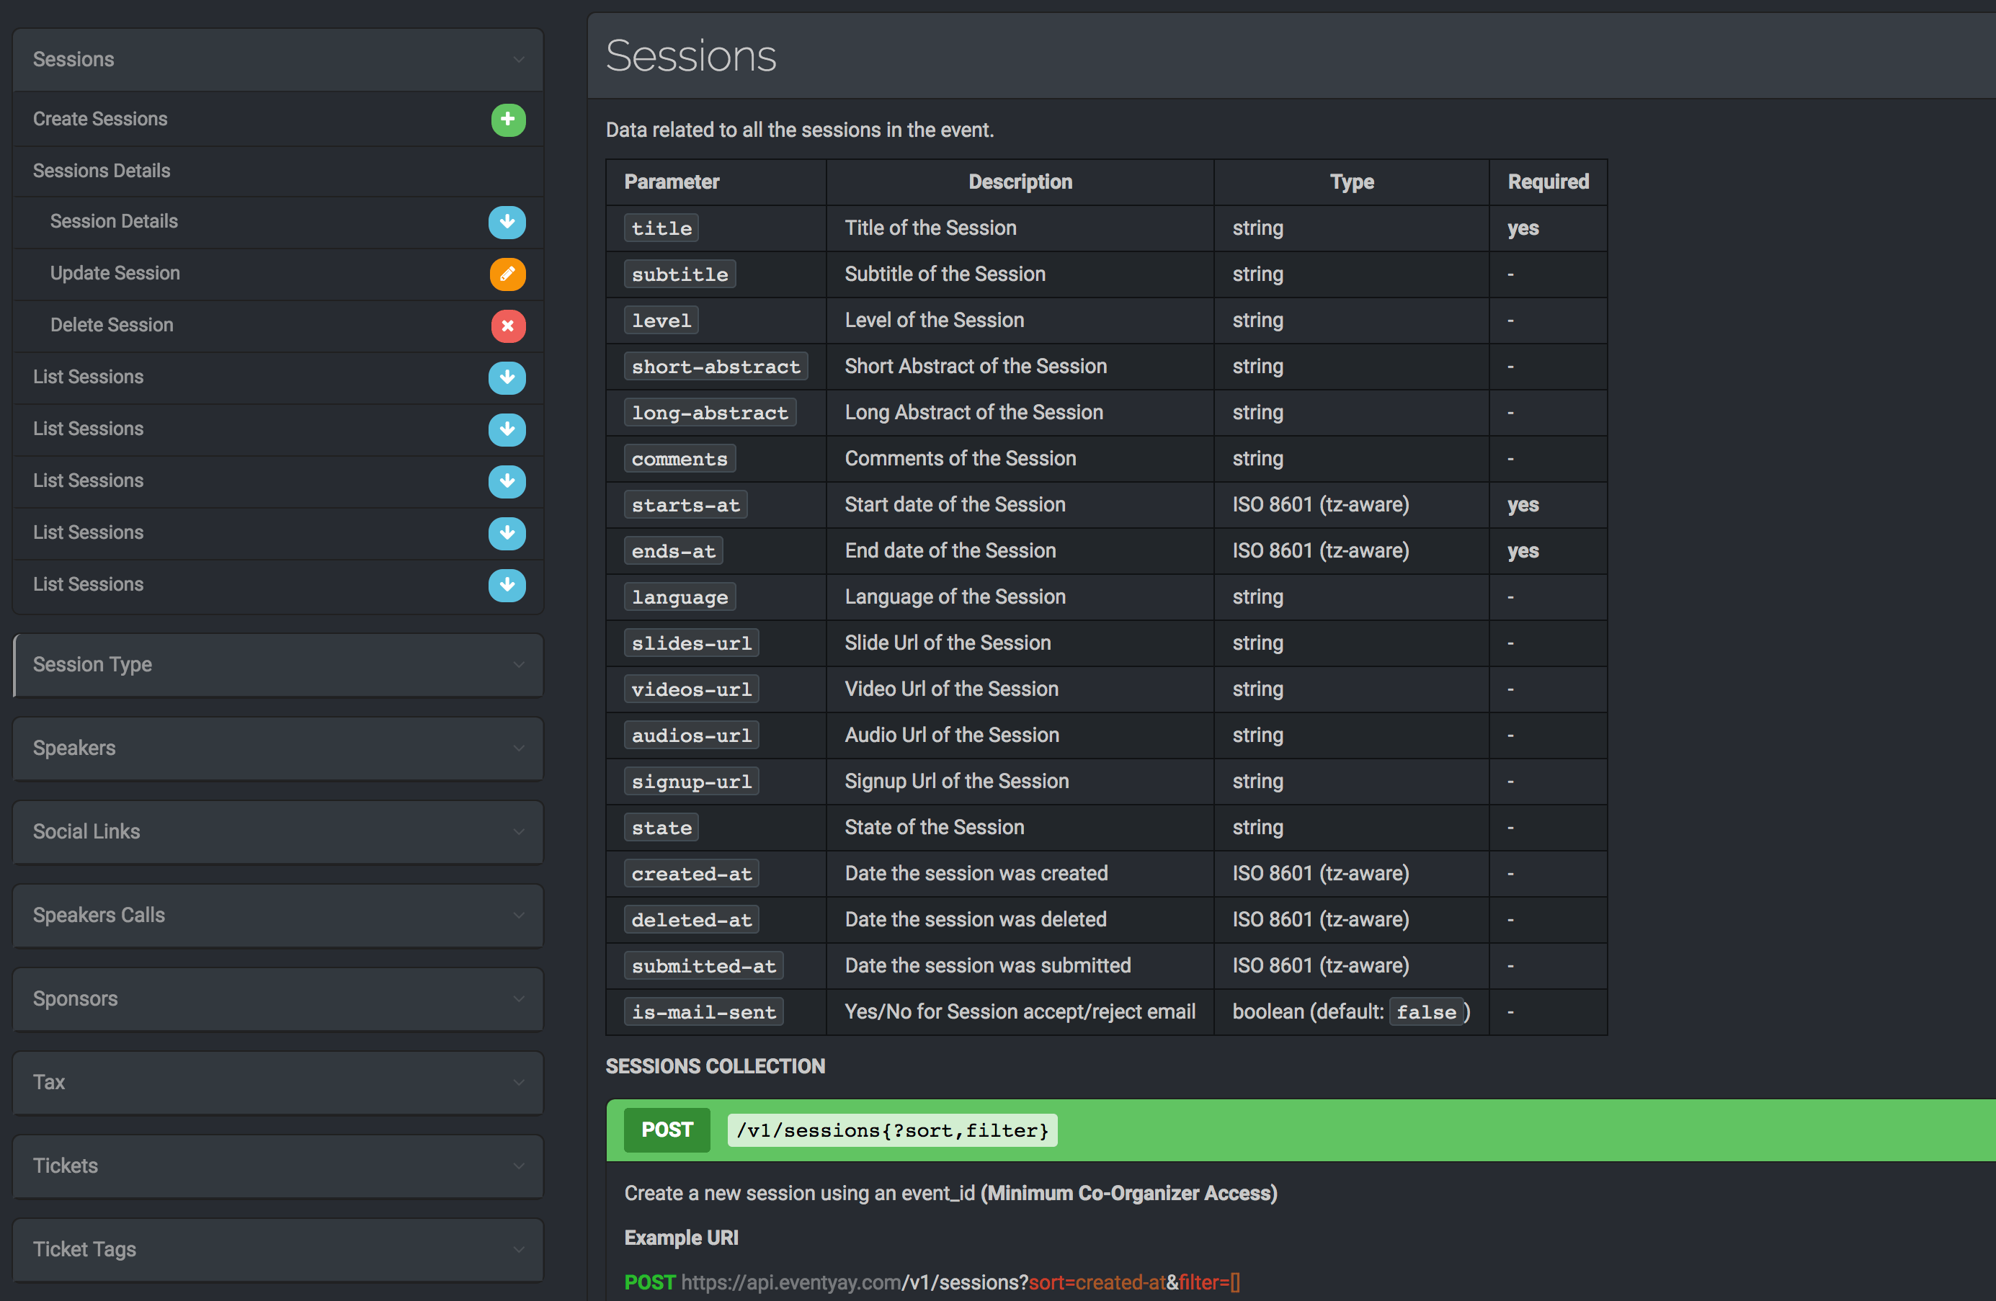The image size is (1996, 1301).
Task: Expand the Sponsors section chevron
Action: [518, 999]
